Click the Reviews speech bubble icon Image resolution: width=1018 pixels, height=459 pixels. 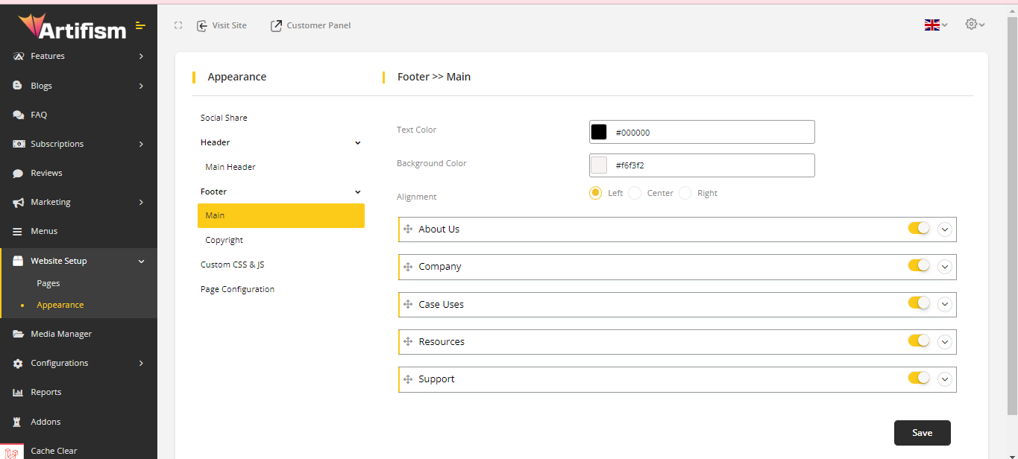18,173
